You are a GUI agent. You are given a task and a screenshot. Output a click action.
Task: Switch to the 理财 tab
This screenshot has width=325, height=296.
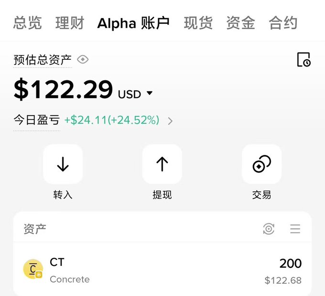point(70,23)
